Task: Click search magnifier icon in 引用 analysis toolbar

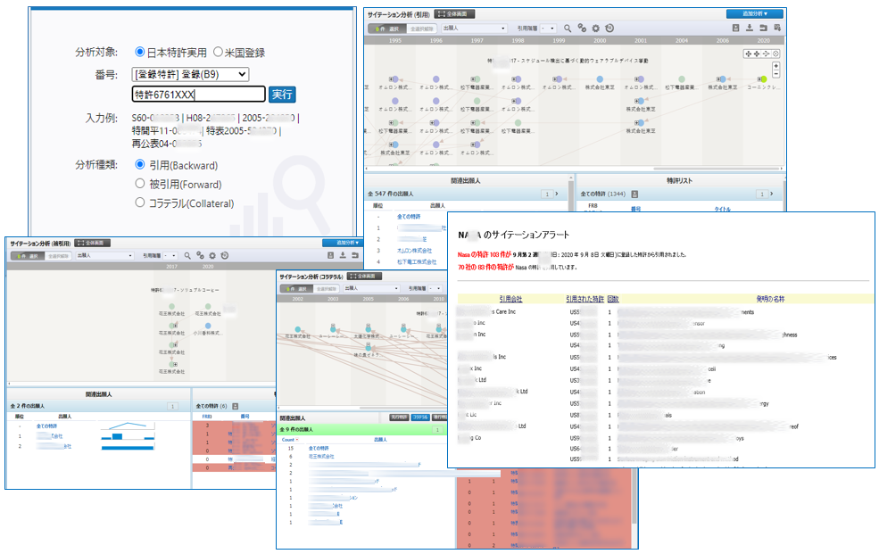Action: point(568,29)
